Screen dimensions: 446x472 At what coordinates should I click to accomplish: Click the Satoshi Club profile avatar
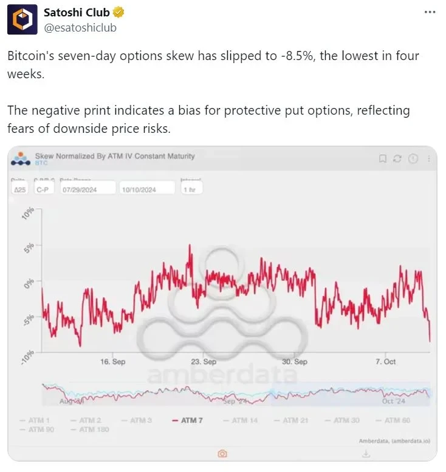click(x=21, y=20)
